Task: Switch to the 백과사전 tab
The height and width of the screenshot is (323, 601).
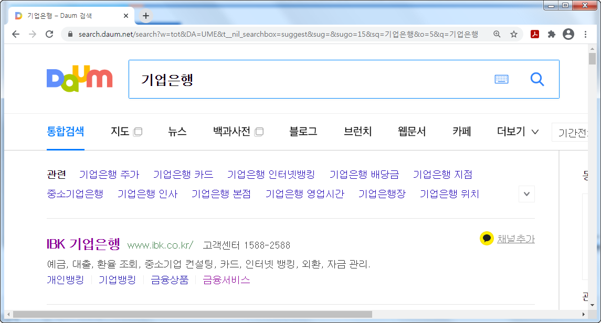Action: pyautogui.click(x=231, y=131)
